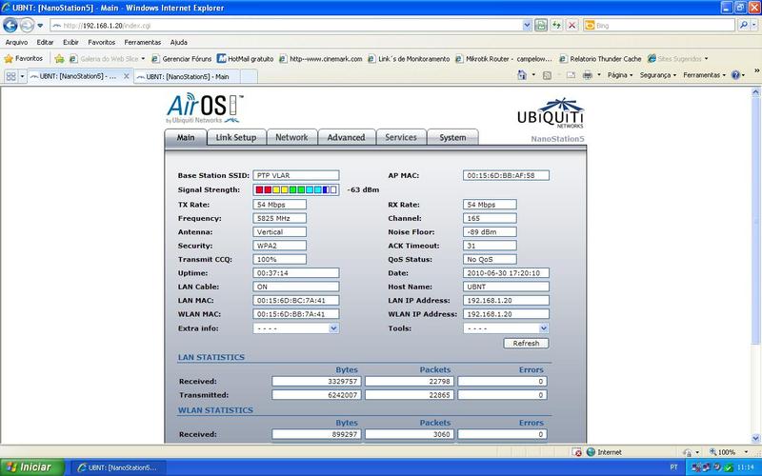Click the Quick Tabs grid icon

[x=10, y=76]
